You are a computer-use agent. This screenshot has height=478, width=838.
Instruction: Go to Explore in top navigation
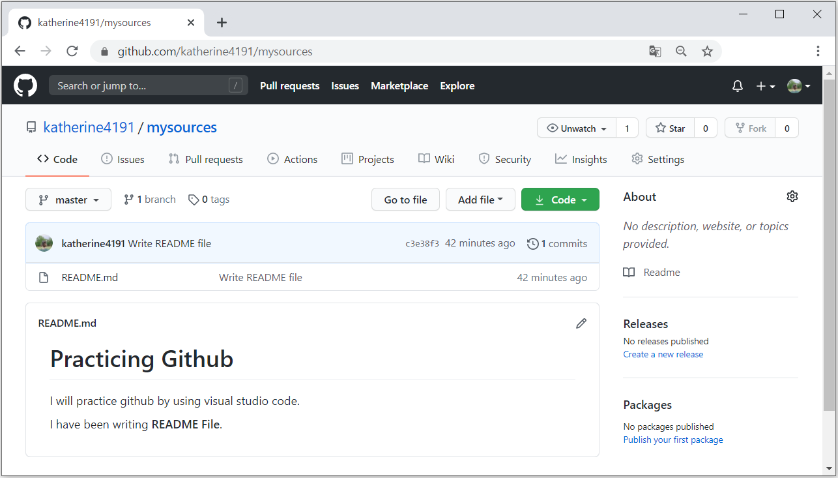[457, 85]
